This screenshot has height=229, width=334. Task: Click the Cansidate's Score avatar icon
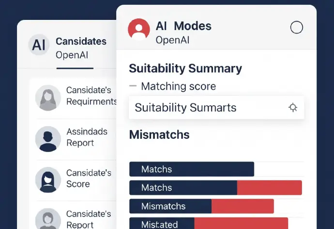(x=48, y=180)
